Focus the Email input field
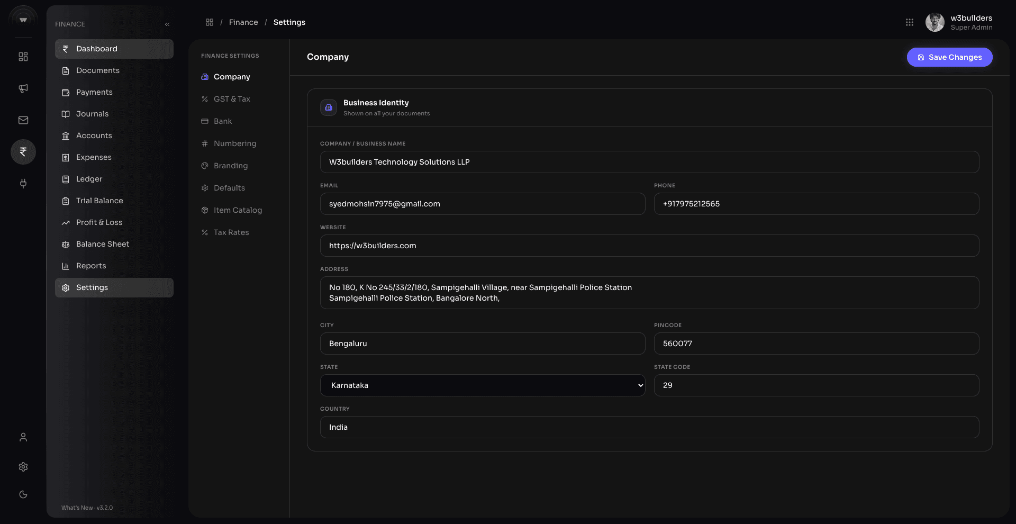This screenshot has height=524, width=1016. click(483, 204)
